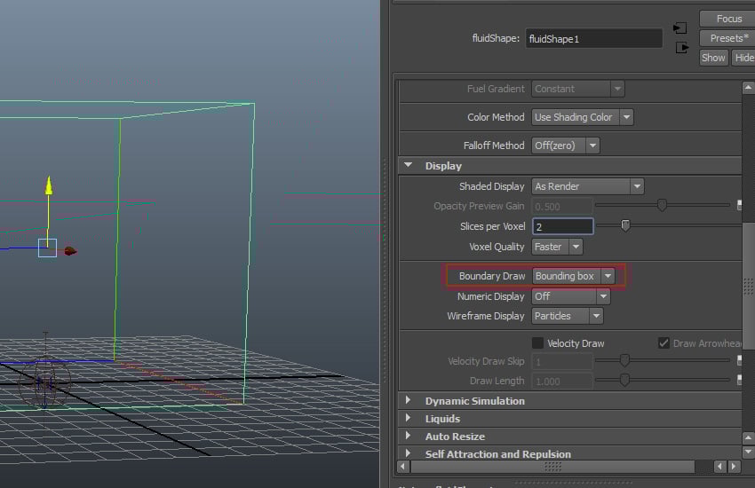Viewport: 755px width, 488px height.
Task: Open the Color Method dropdown
Action: click(x=626, y=117)
